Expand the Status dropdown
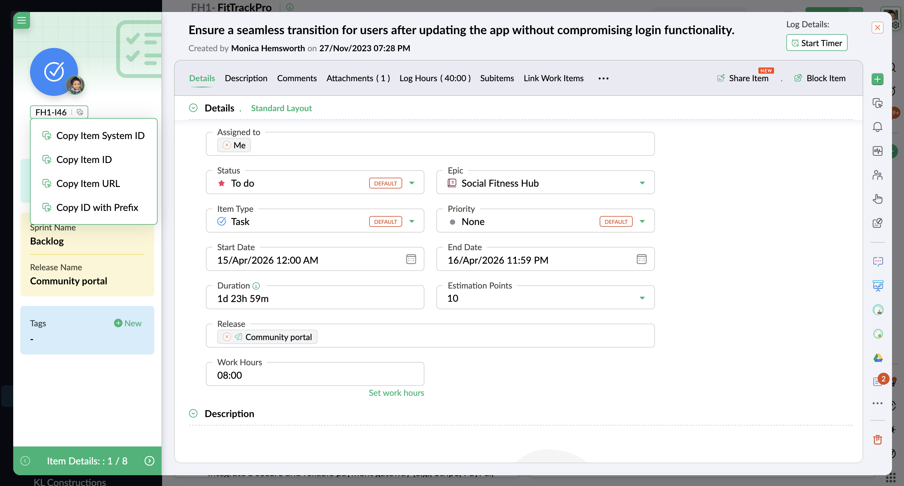This screenshot has width=904, height=486. (412, 183)
